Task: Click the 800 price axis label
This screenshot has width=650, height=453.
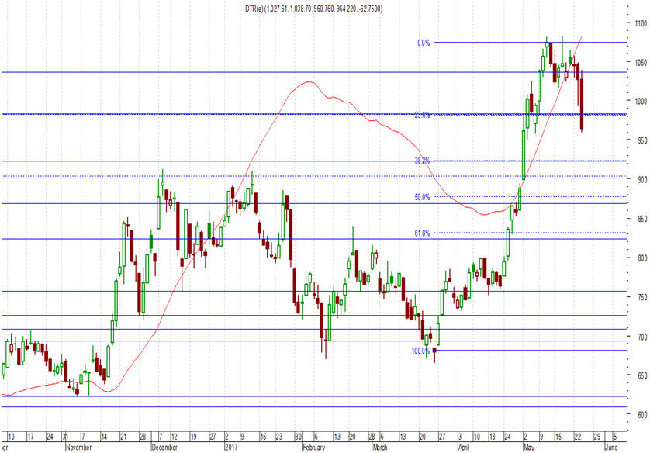Action: pos(642,258)
